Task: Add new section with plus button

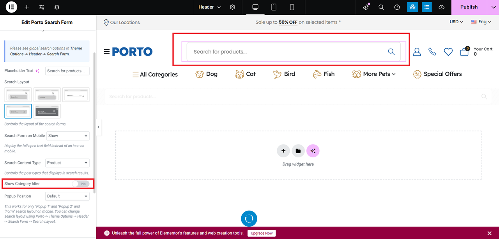Action: [x=283, y=151]
